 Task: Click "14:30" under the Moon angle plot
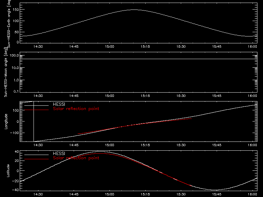38,96
